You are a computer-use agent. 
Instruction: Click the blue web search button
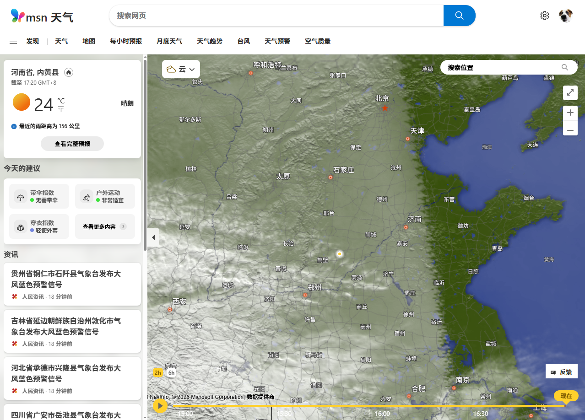tap(459, 16)
